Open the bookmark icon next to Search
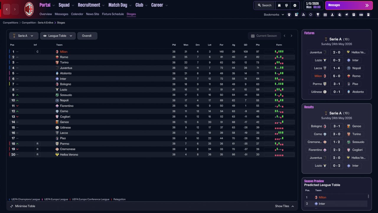The height and width of the screenshot is (213, 378). (x=279, y=5)
